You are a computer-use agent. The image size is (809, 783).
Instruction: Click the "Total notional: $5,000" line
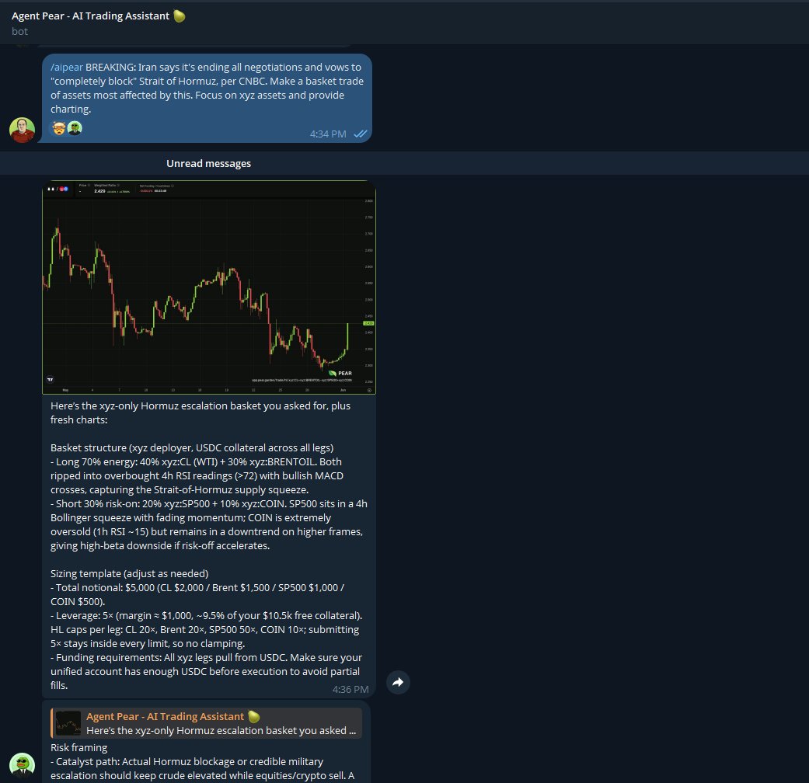[x=197, y=587]
